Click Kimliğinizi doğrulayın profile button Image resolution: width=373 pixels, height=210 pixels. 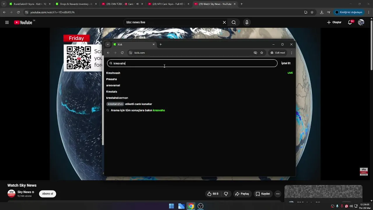(x=349, y=12)
